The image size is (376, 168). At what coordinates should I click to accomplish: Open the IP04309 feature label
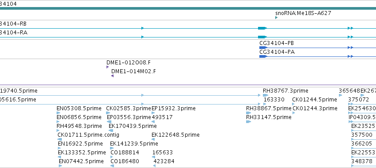(x=362, y=117)
